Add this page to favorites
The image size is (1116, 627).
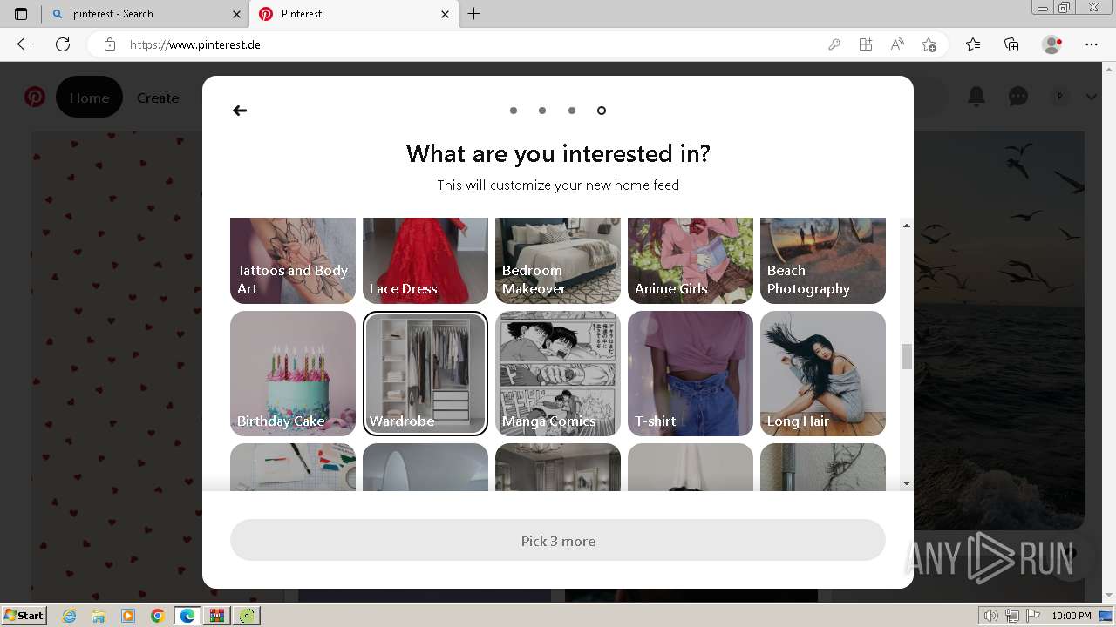point(929,44)
